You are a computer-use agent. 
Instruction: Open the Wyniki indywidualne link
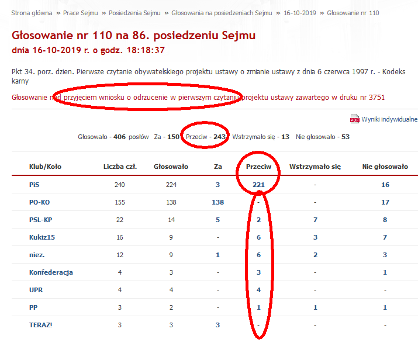click(x=389, y=119)
